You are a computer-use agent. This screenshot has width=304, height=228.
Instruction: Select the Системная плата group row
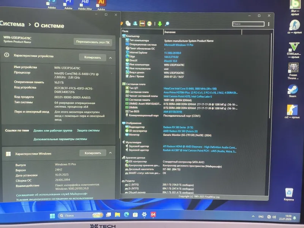point(134,84)
